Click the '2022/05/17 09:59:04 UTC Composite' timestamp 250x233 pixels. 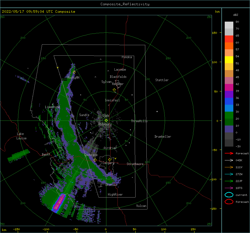(38, 12)
